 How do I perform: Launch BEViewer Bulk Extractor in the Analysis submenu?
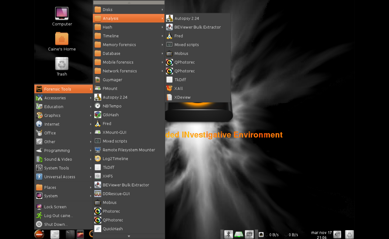(x=198, y=27)
